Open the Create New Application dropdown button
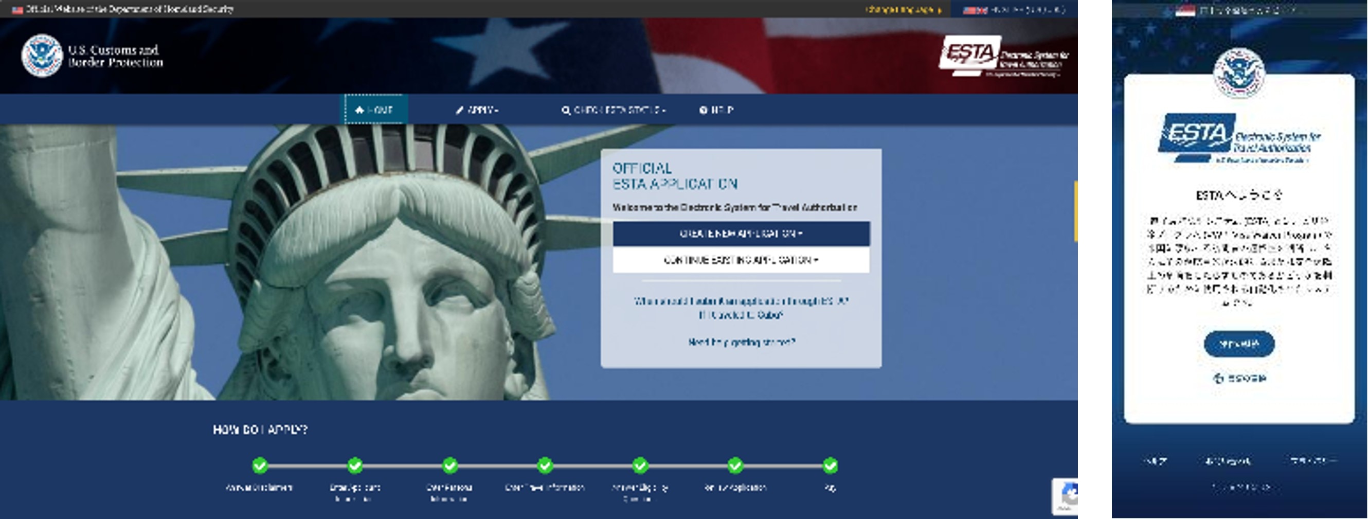Screen dimensions: 1368x519 (x=741, y=234)
